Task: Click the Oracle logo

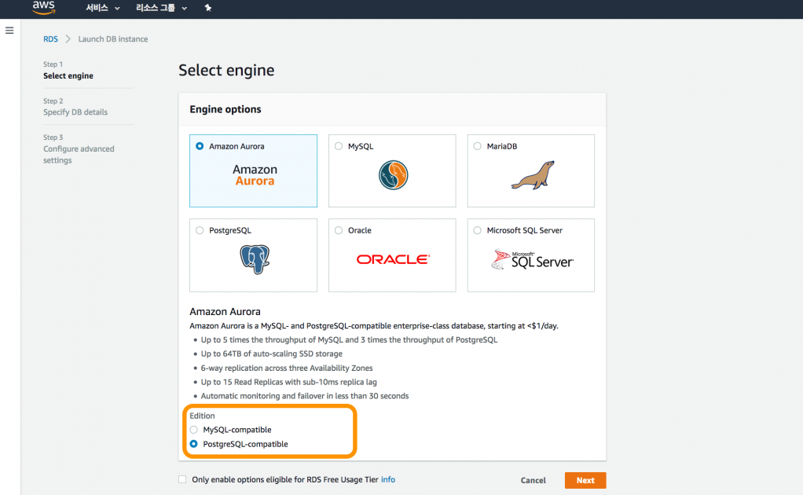Action: [x=392, y=259]
